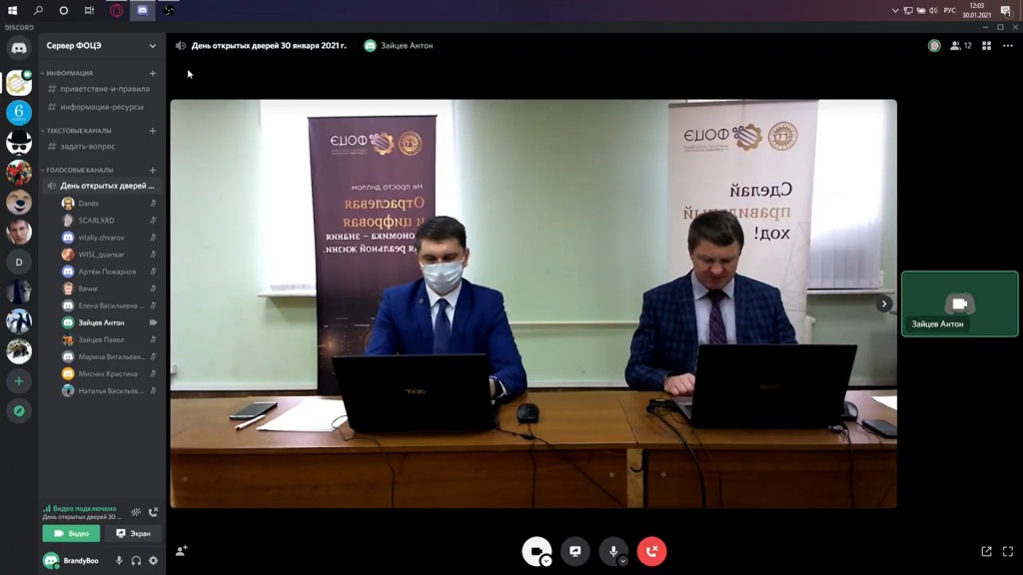Image resolution: width=1023 pixels, height=575 pixels.
Task: Create channel in ИНФОРМАЦИЯ category
Action: [153, 73]
